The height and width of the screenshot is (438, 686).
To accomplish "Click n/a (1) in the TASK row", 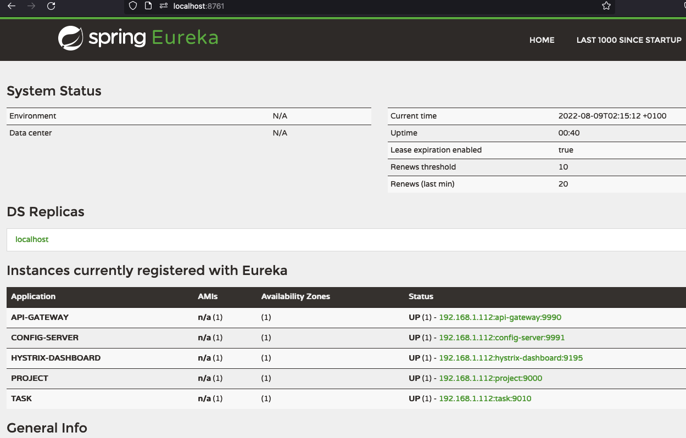I will pos(210,398).
